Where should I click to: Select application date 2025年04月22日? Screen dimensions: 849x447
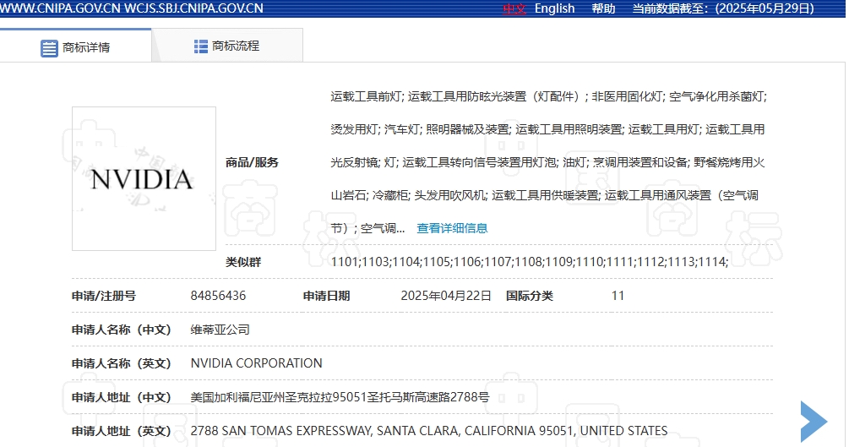445,296
